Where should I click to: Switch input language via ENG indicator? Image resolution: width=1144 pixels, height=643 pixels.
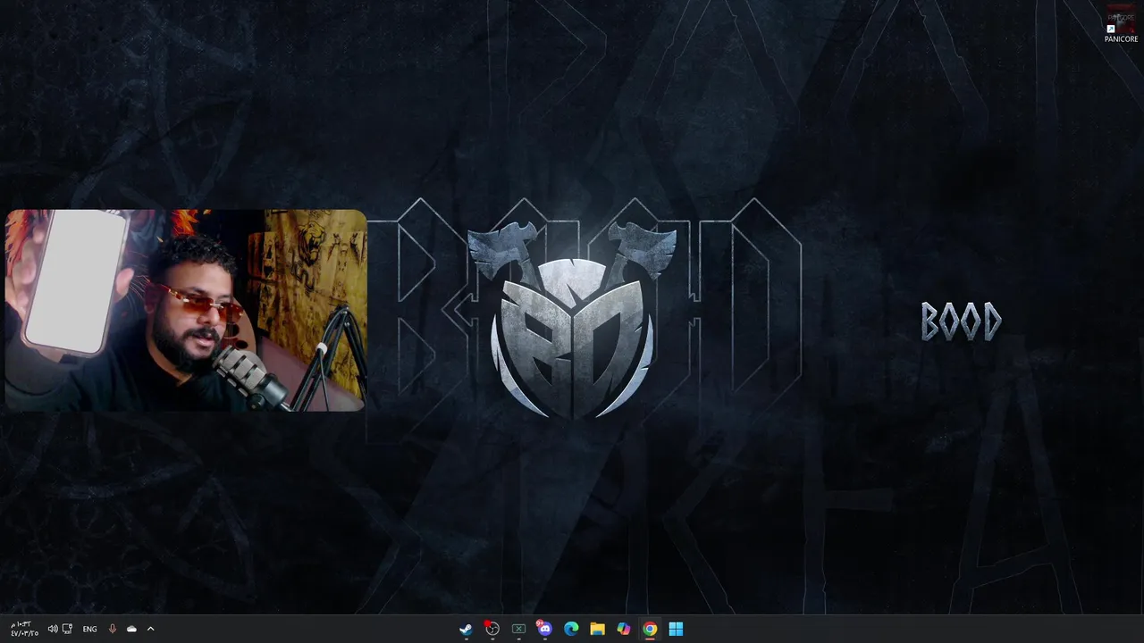click(89, 629)
